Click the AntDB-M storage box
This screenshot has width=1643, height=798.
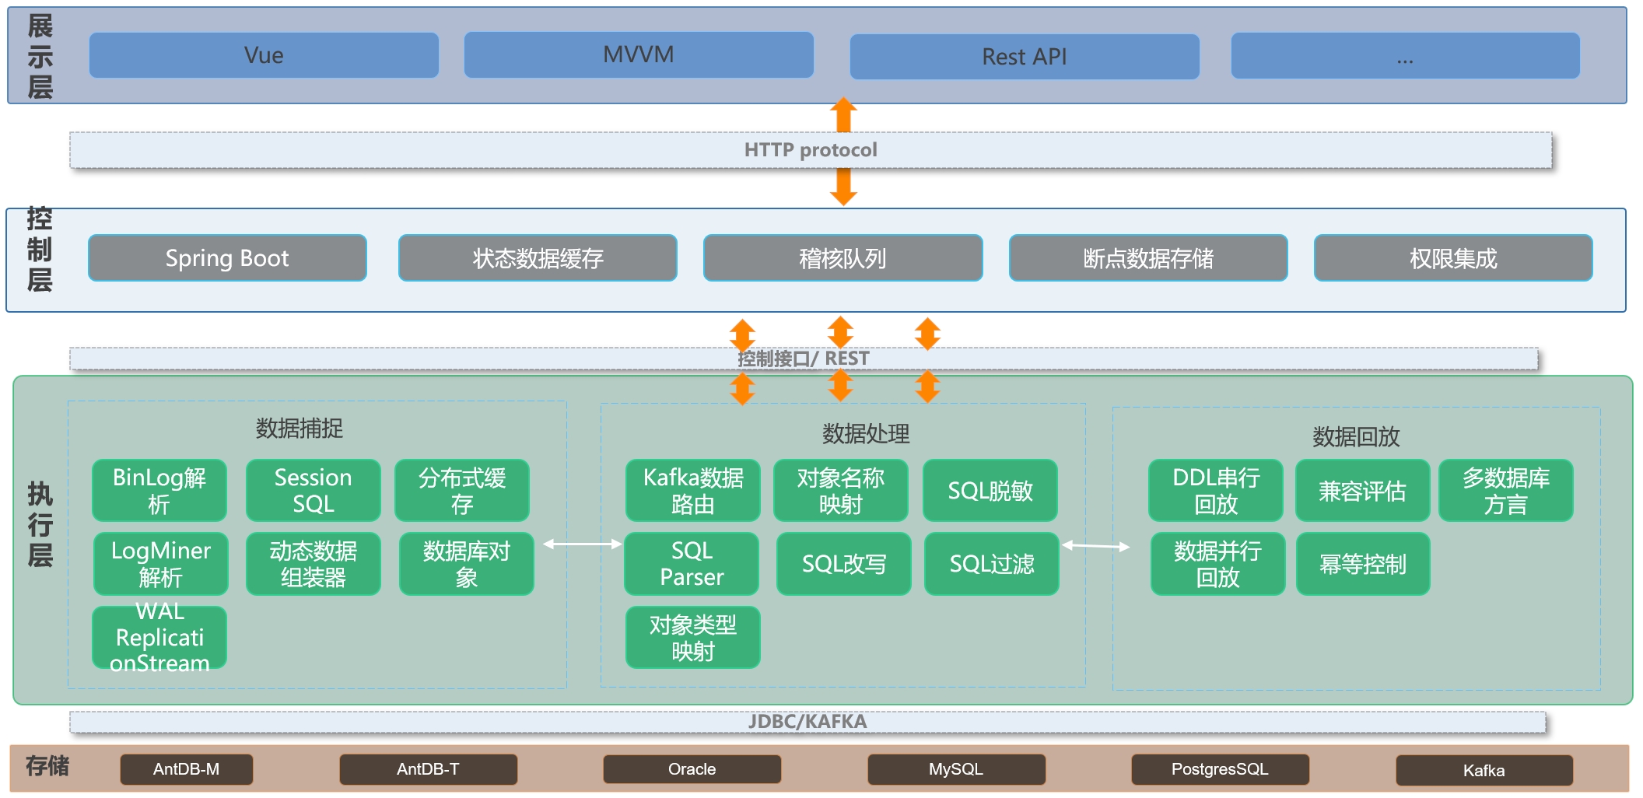point(187,769)
